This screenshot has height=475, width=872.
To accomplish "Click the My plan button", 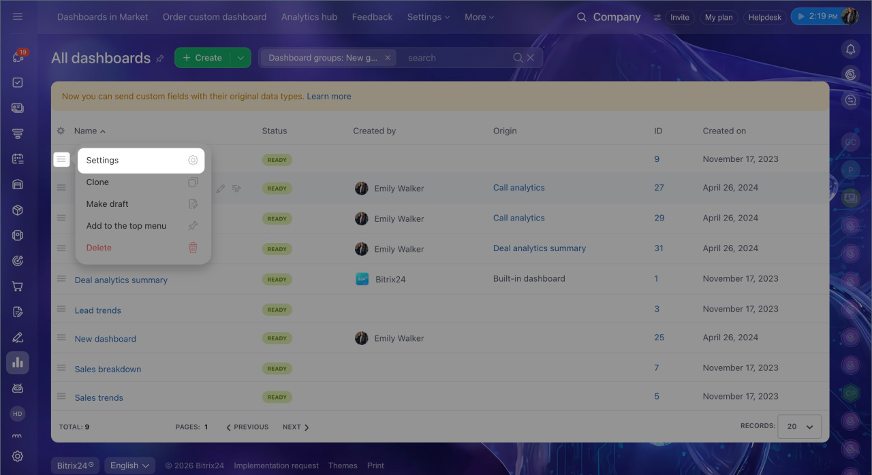I will pyautogui.click(x=719, y=18).
